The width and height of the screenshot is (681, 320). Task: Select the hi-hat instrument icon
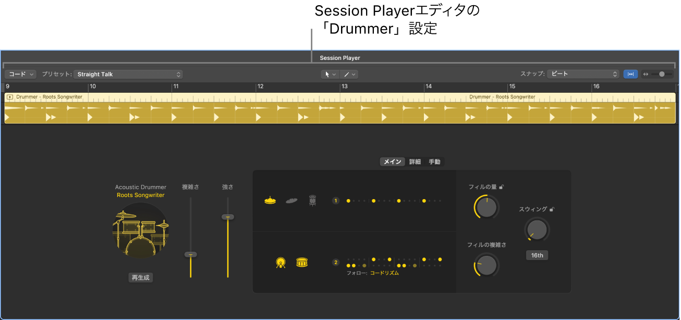pyautogui.click(x=270, y=200)
